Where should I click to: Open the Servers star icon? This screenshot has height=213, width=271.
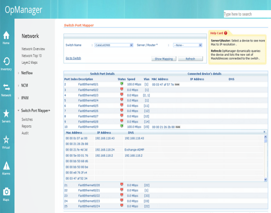click(6, 113)
